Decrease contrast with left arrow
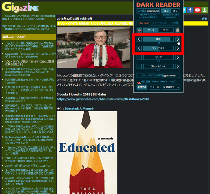Screen dimensions: 210x194 point(139,48)
